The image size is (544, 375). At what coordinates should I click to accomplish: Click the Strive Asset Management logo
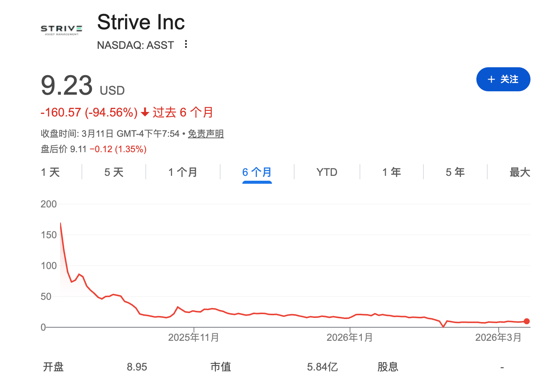[x=61, y=30]
